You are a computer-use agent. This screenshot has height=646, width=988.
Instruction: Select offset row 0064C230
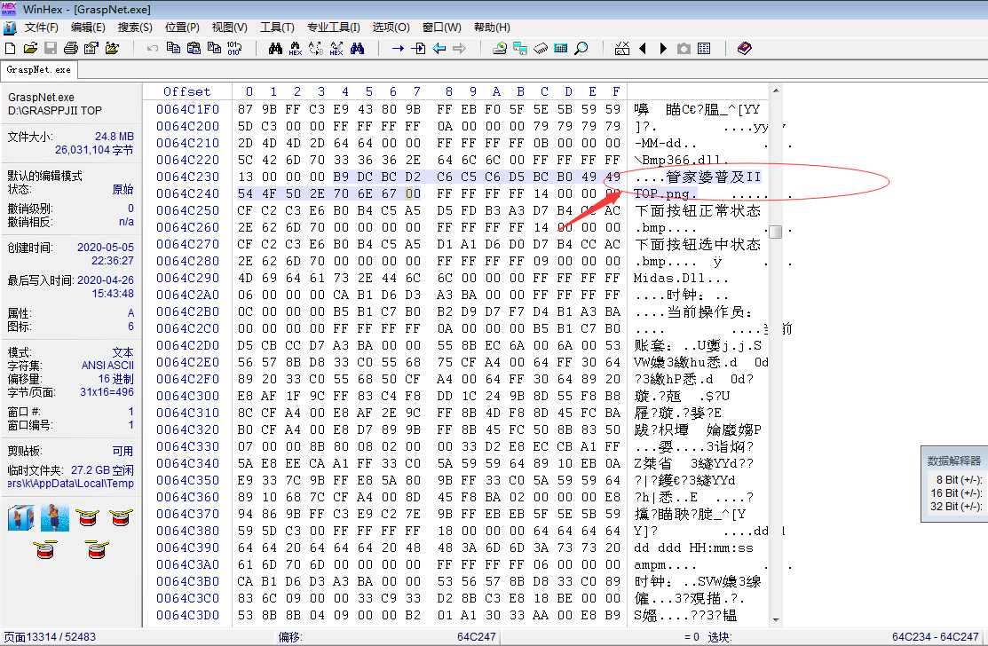tap(188, 177)
